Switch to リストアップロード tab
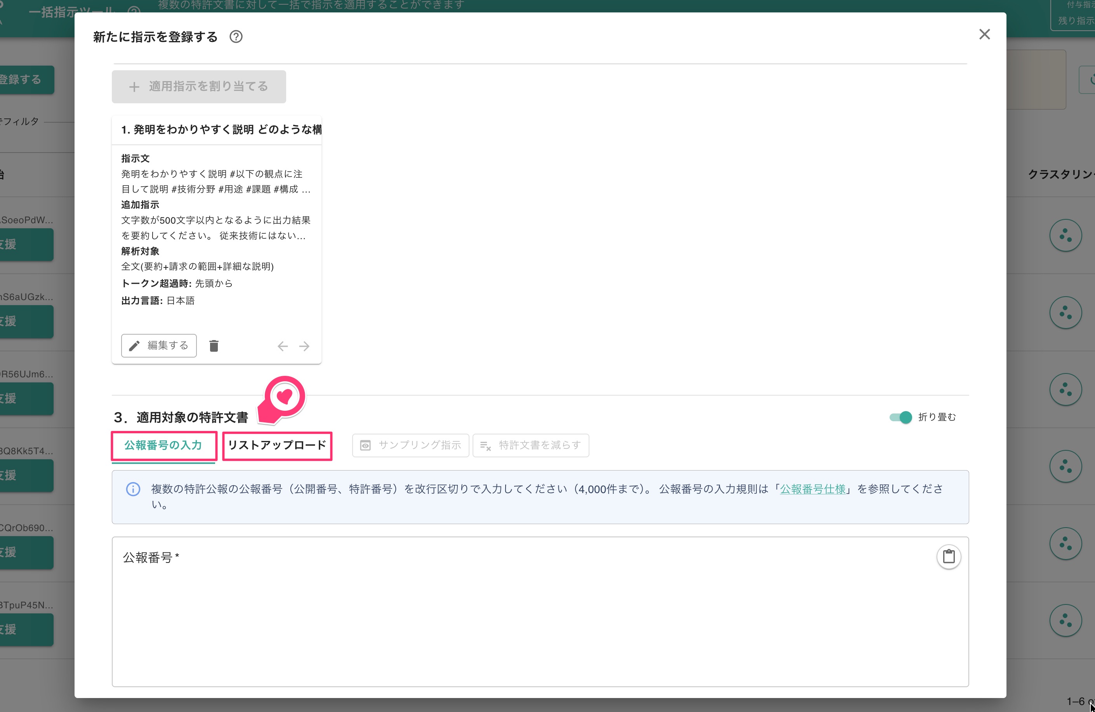The image size is (1095, 712). tap(277, 445)
